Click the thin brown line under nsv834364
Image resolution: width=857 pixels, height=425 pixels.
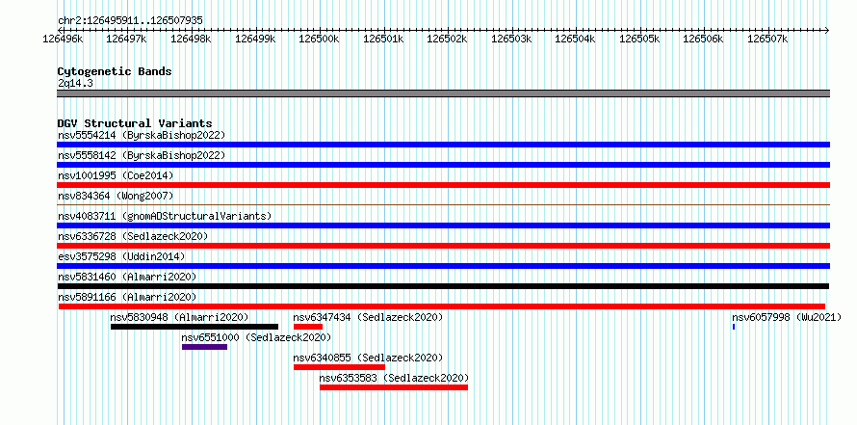point(443,204)
